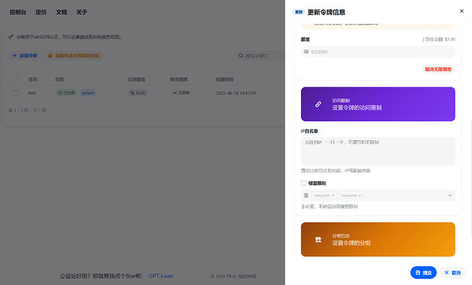Click the 等价金额 $1.00 text

click(440, 40)
